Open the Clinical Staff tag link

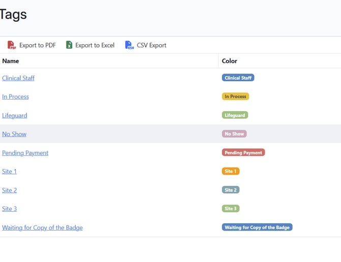click(18, 78)
